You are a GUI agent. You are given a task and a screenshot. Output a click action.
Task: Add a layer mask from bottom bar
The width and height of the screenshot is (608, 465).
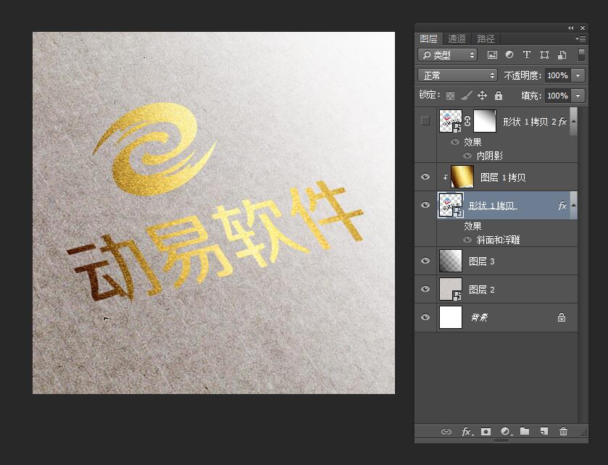click(486, 432)
